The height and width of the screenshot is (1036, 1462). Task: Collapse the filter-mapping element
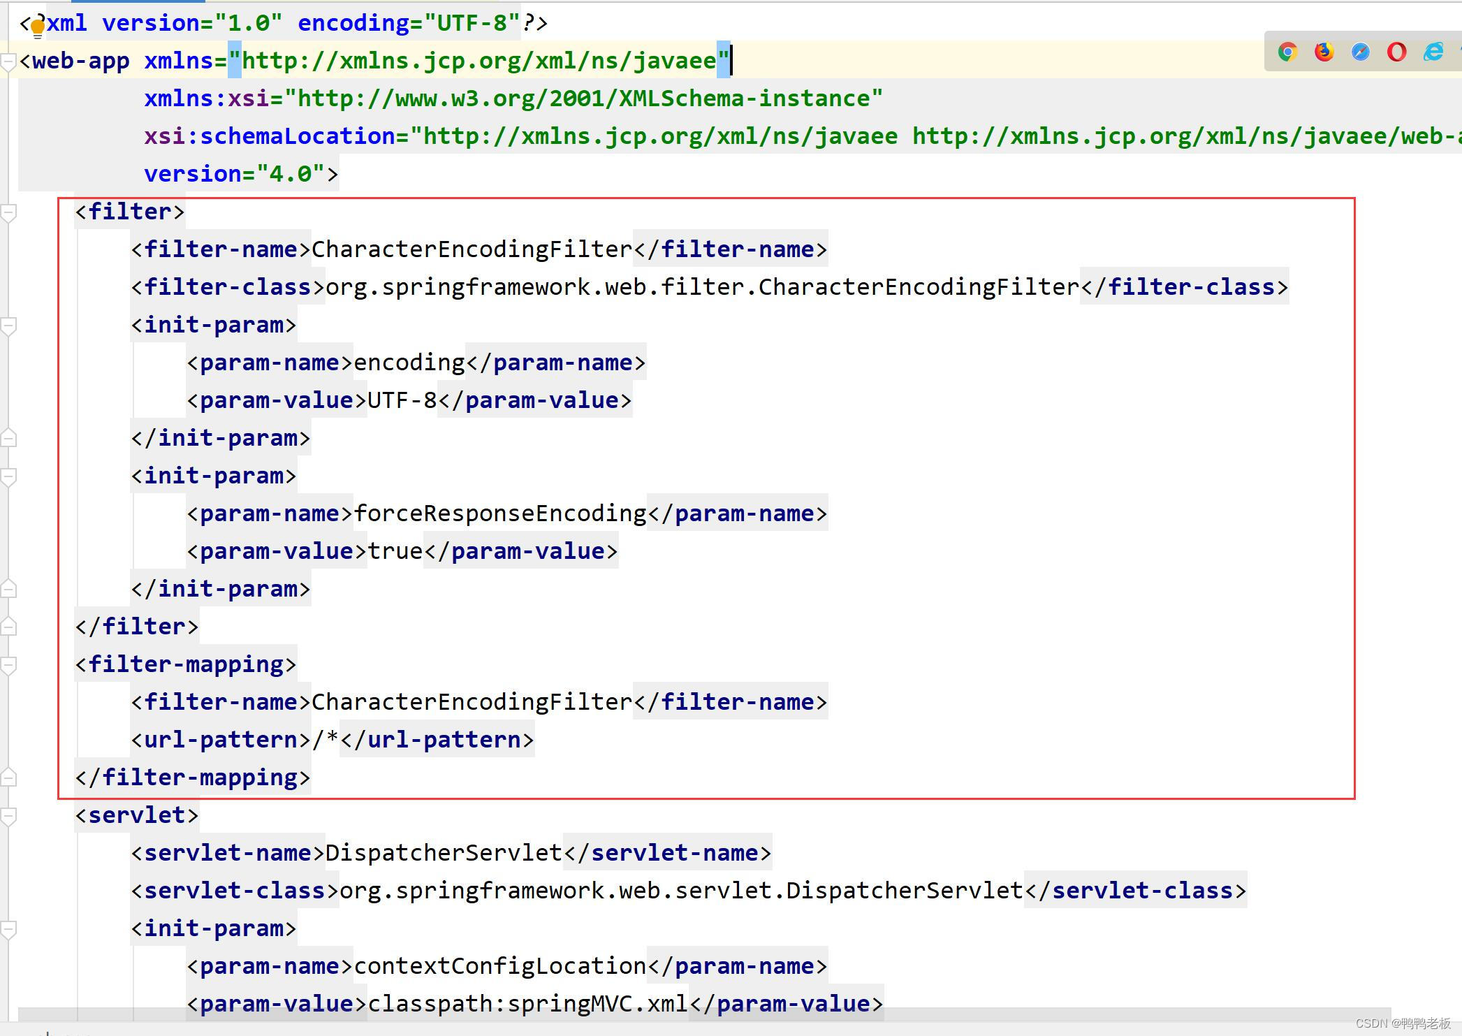click(8, 665)
